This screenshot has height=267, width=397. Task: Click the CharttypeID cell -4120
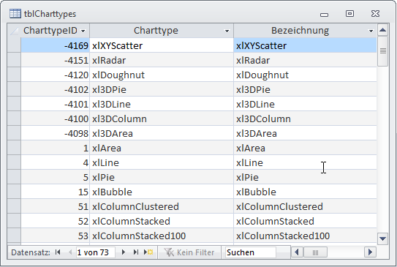55,75
